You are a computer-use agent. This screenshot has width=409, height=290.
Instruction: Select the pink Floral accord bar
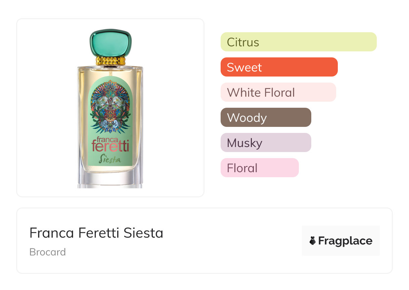[x=259, y=168]
